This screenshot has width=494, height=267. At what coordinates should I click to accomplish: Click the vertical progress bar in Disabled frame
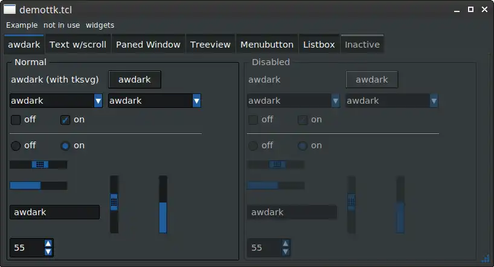tap(400, 204)
